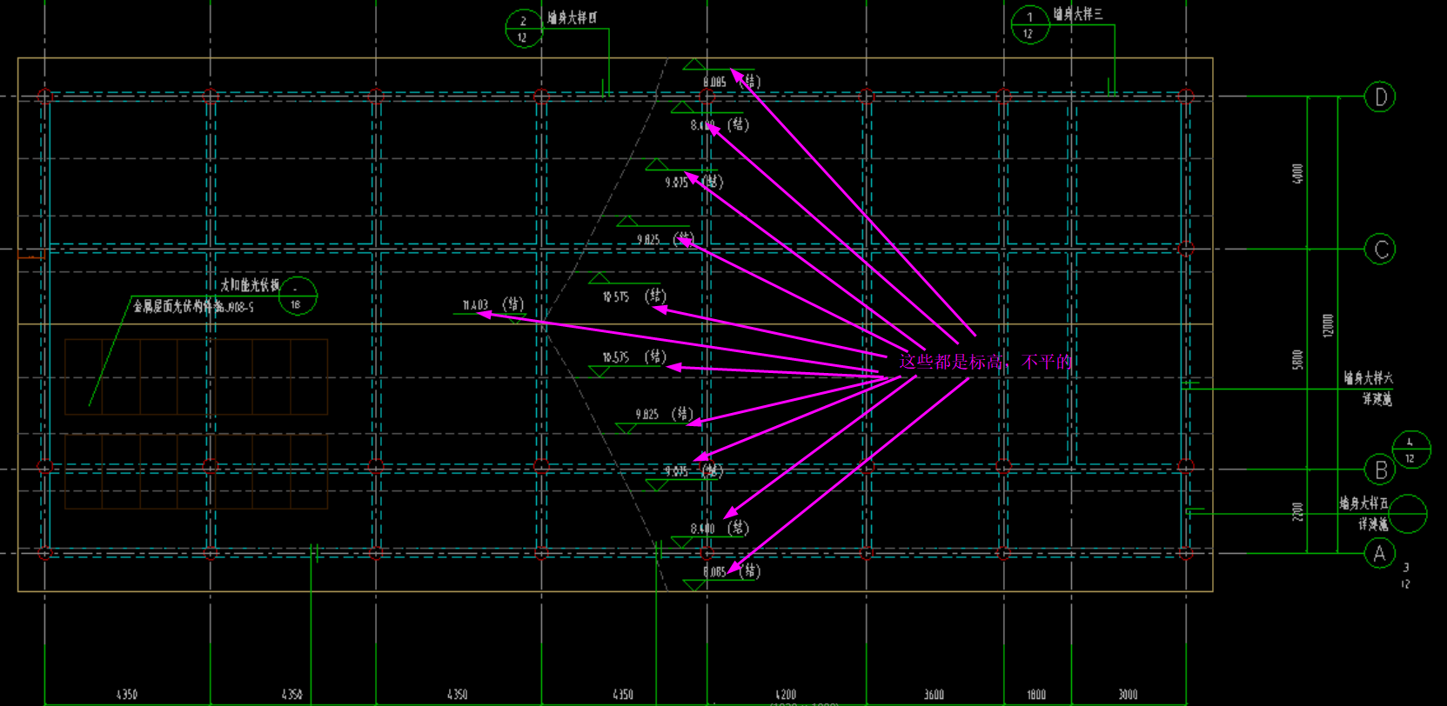Click the 3600 bottom dimension text
Screen dimensions: 1447x706
coord(934,695)
